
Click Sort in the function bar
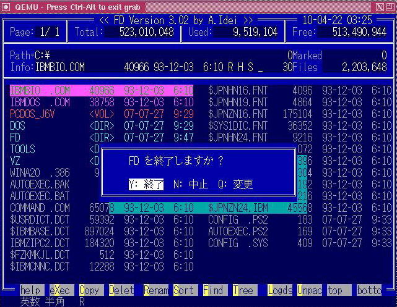[186, 290]
